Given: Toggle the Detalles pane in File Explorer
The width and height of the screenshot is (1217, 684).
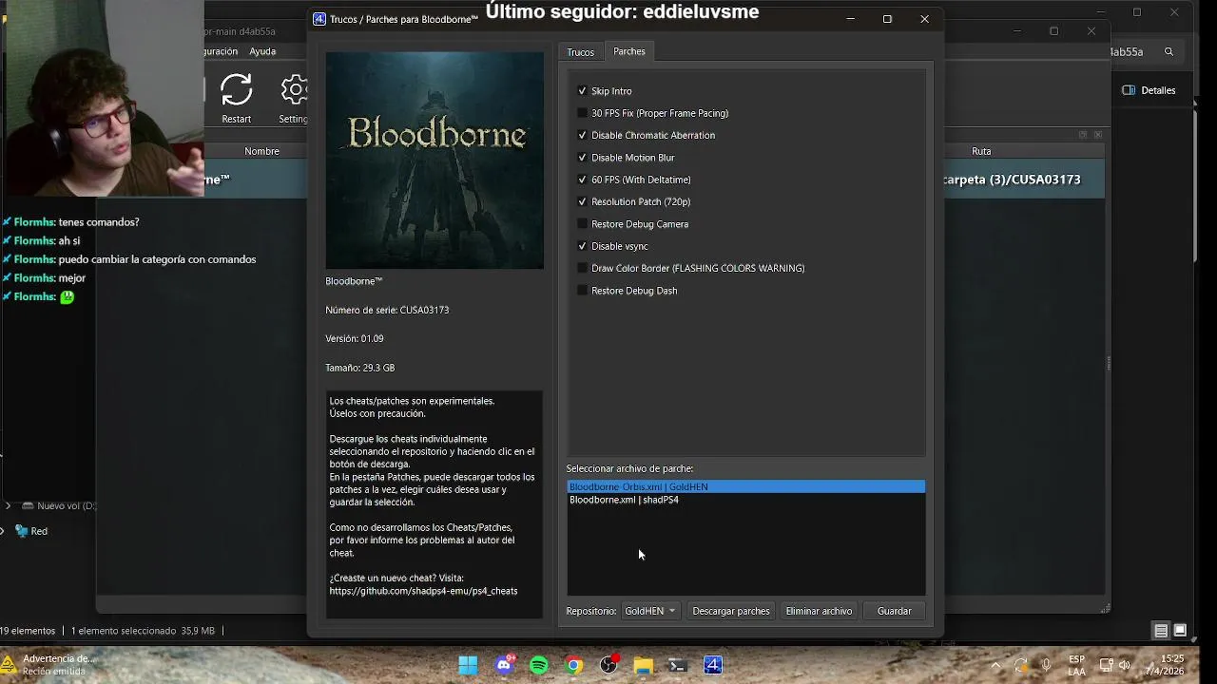Looking at the screenshot, I should (x=1149, y=90).
